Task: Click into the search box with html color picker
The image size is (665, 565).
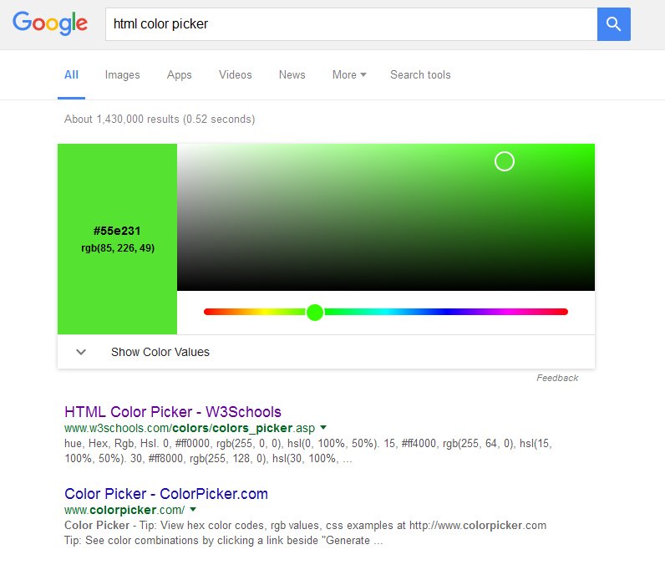Action: 351,24
